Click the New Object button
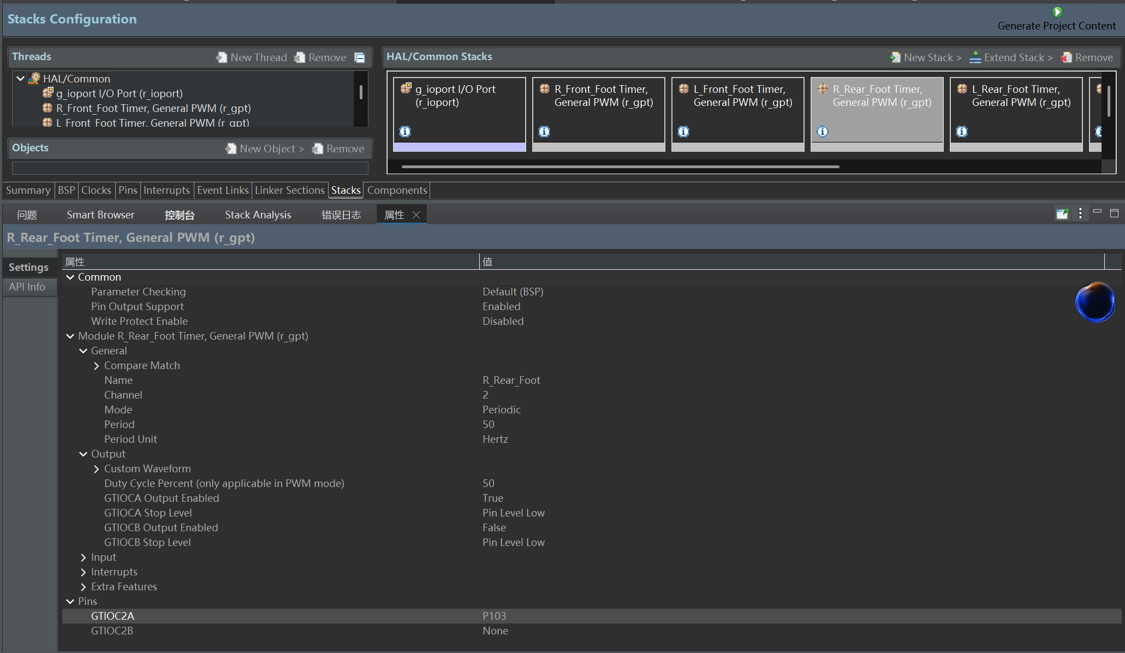The image size is (1125, 653). [266, 149]
